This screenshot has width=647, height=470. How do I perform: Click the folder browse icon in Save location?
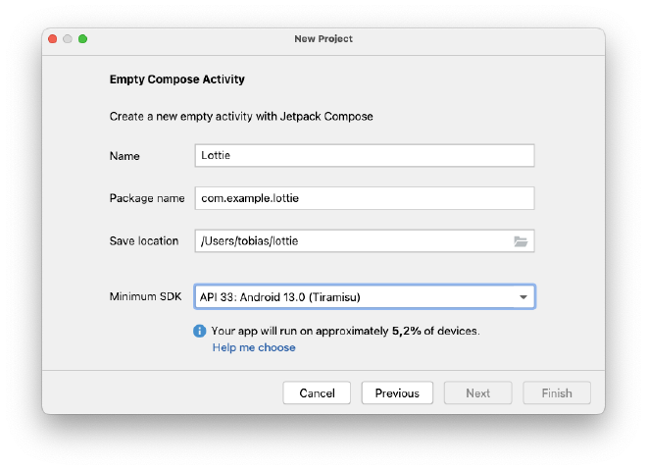tap(521, 241)
